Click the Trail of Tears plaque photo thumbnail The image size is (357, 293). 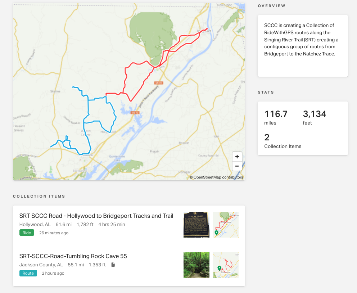point(196,224)
